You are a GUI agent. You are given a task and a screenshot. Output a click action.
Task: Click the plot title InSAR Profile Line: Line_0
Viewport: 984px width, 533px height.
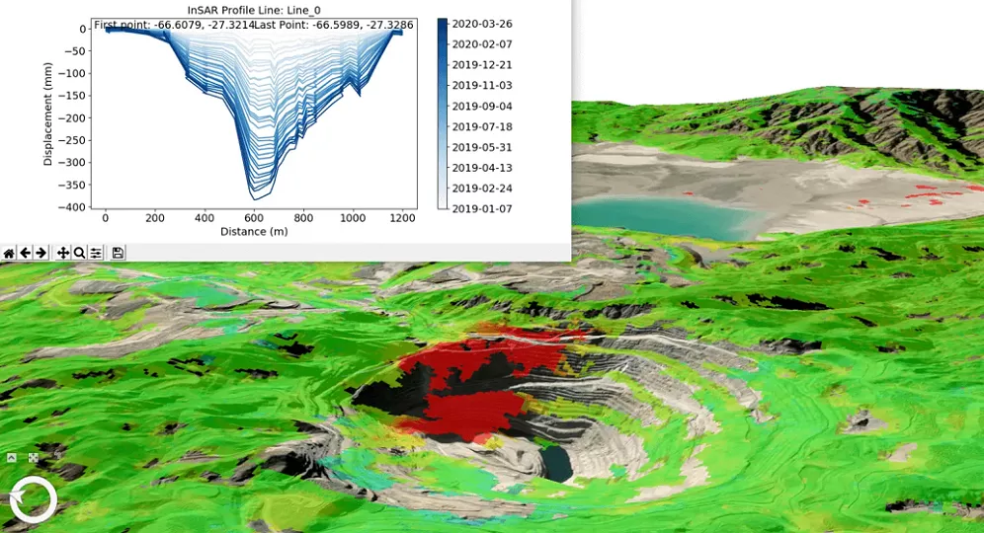[254, 10]
